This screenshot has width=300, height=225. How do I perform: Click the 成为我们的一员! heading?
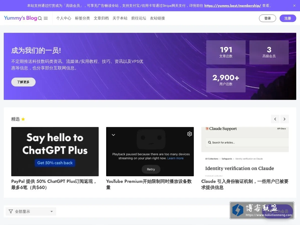(36, 50)
